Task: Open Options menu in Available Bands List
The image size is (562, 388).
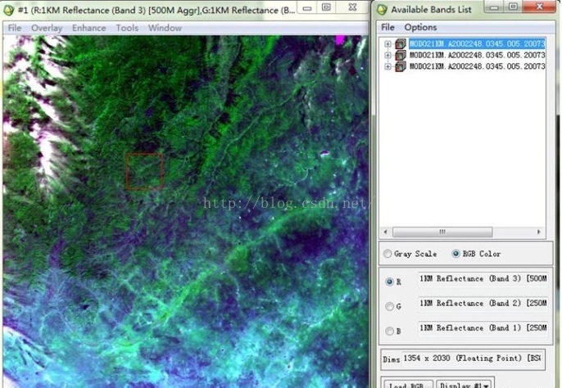Action: pos(420,27)
